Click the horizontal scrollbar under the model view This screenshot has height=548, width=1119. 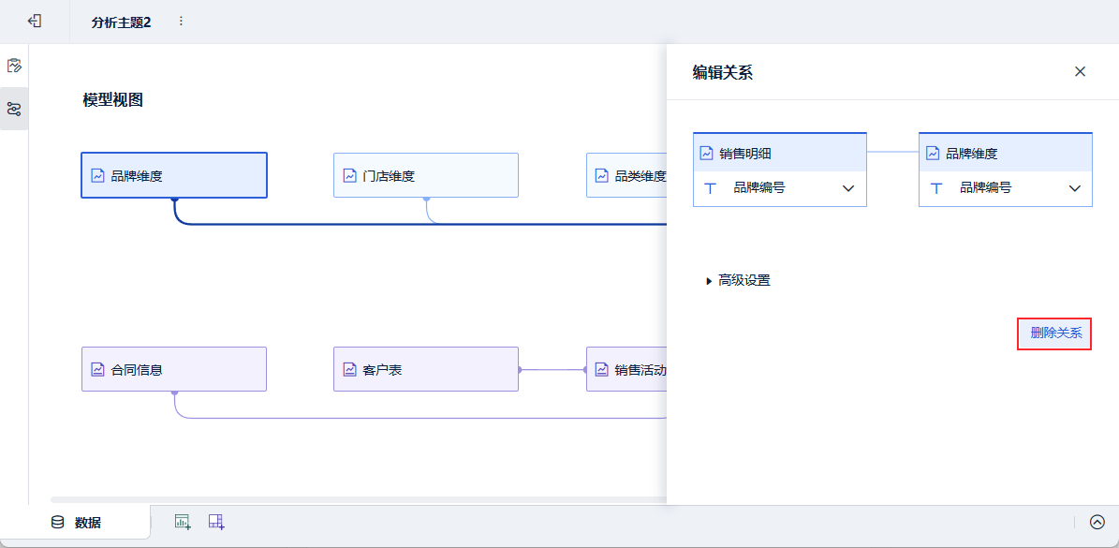point(356,499)
